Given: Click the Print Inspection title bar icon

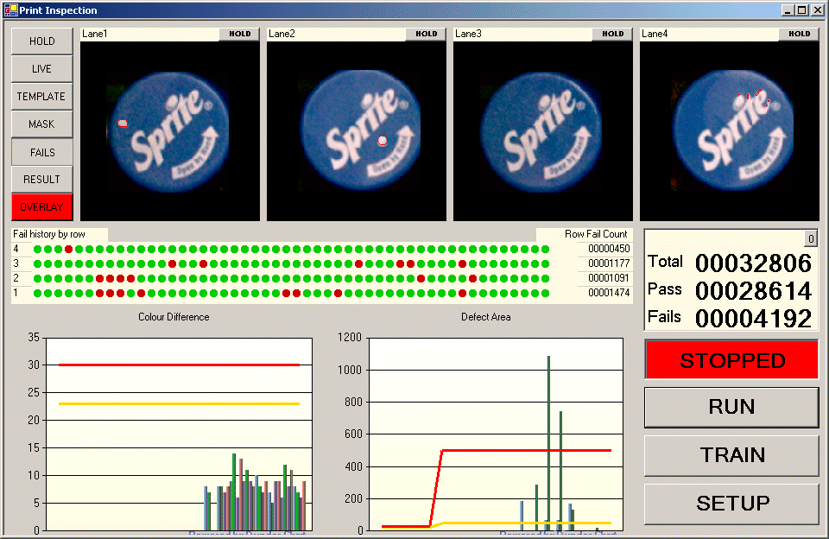Looking at the screenshot, I should click(x=10, y=10).
